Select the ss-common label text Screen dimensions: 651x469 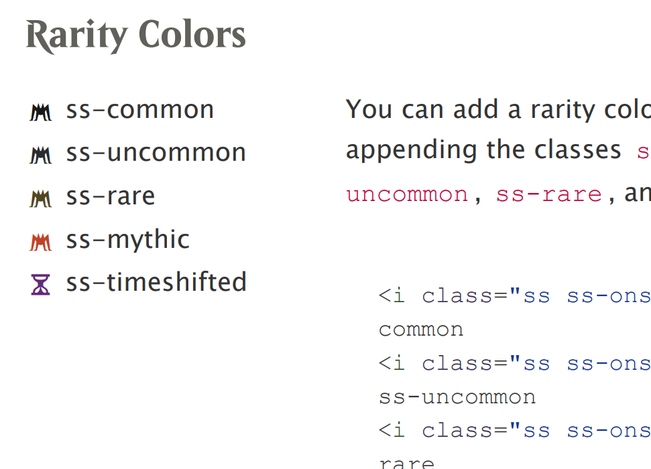(x=140, y=110)
